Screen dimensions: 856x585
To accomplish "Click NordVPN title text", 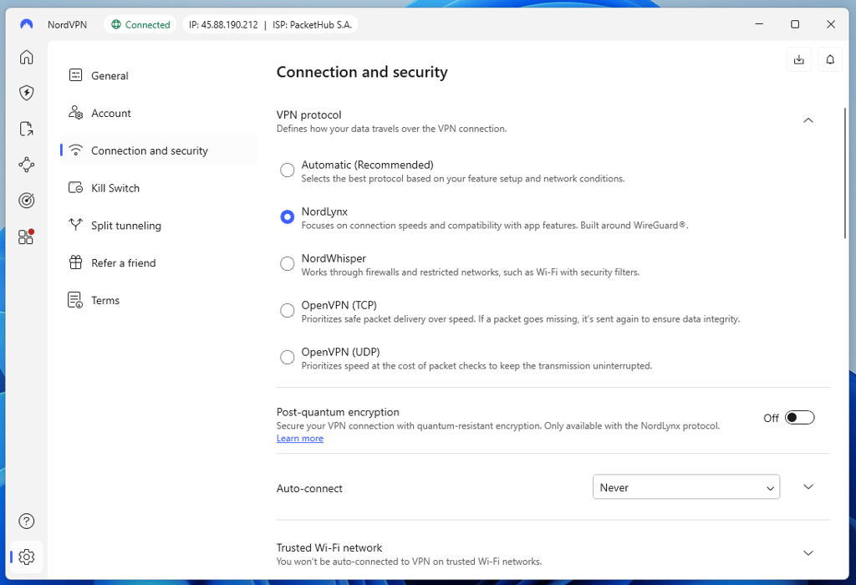I will point(67,24).
